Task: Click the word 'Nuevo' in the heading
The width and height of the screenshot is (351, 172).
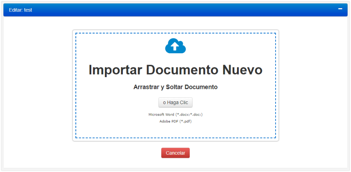Action: point(242,69)
